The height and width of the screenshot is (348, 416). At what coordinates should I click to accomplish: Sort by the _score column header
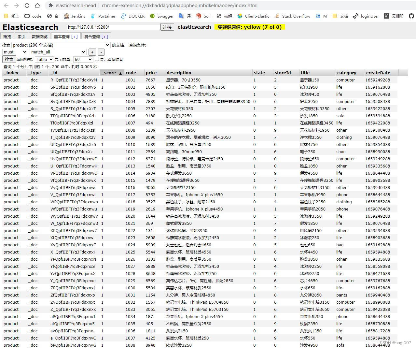click(112, 73)
